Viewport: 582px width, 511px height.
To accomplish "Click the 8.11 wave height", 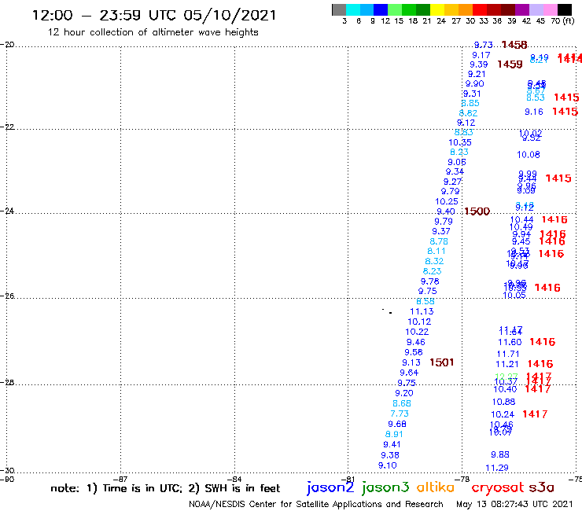I will [x=436, y=252].
